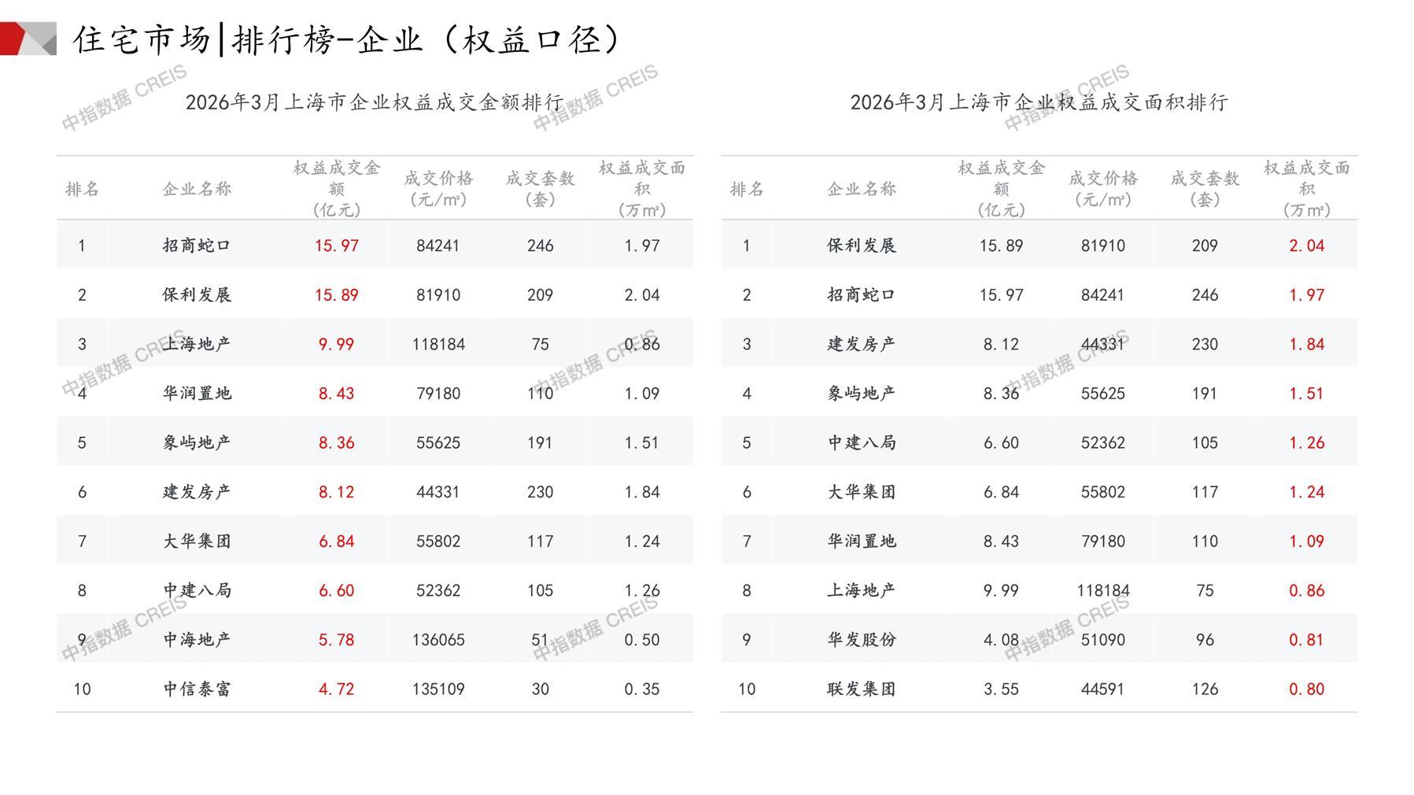1414x795 pixels.
Task: Select the price value 51090
Action: [1102, 640]
